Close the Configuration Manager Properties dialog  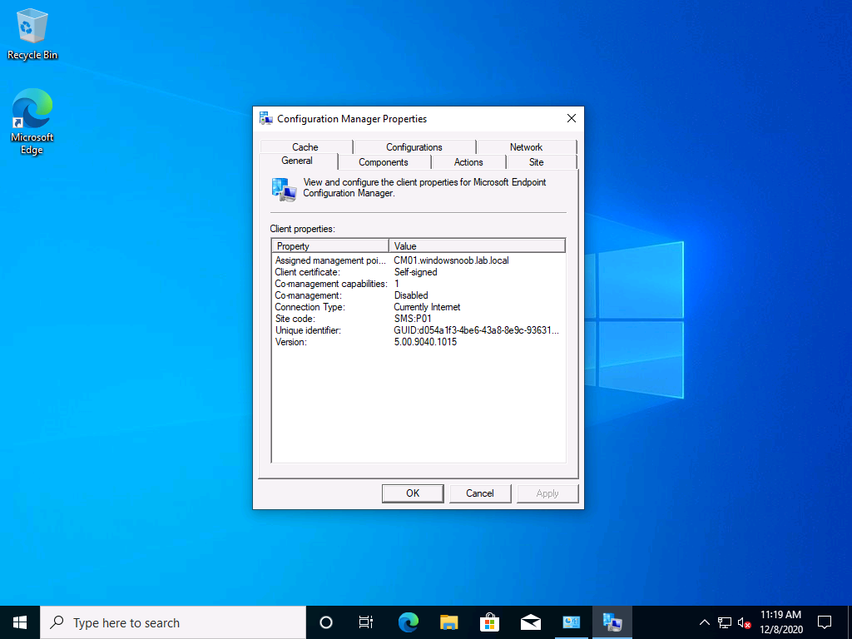pyautogui.click(x=571, y=118)
